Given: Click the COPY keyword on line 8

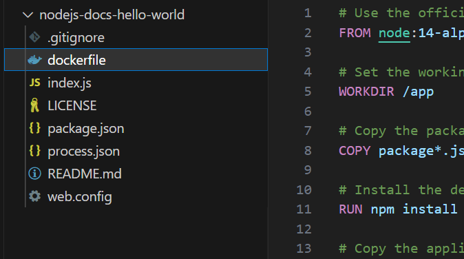Looking at the screenshot, I should pyautogui.click(x=355, y=151).
